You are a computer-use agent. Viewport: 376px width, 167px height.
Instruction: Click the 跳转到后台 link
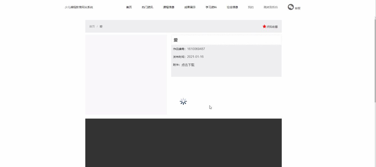point(271,7)
